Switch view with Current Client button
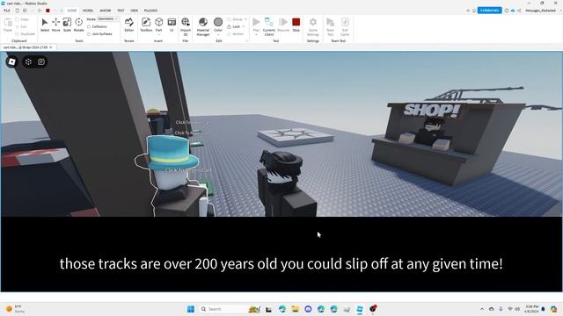This screenshot has height=316, width=563. pyautogui.click(x=269, y=26)
